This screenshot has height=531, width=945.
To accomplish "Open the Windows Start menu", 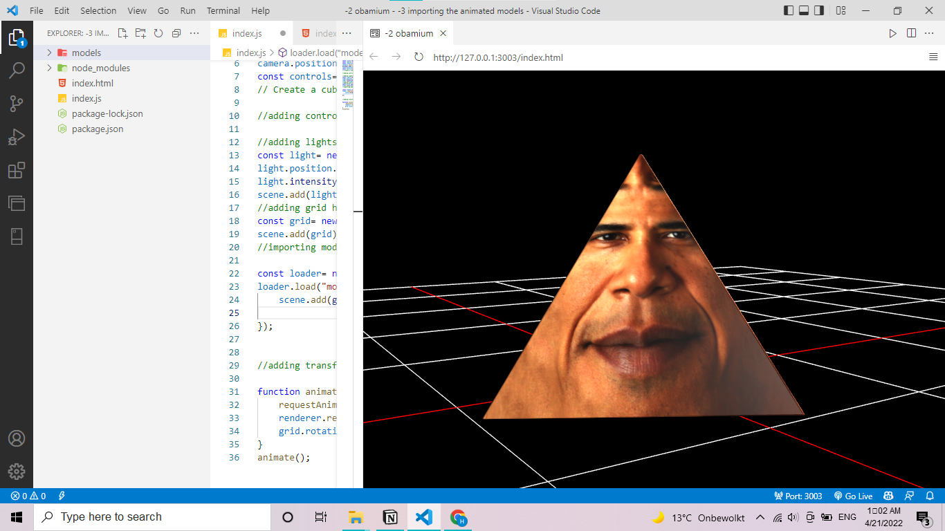I will (x=17, y=516).
